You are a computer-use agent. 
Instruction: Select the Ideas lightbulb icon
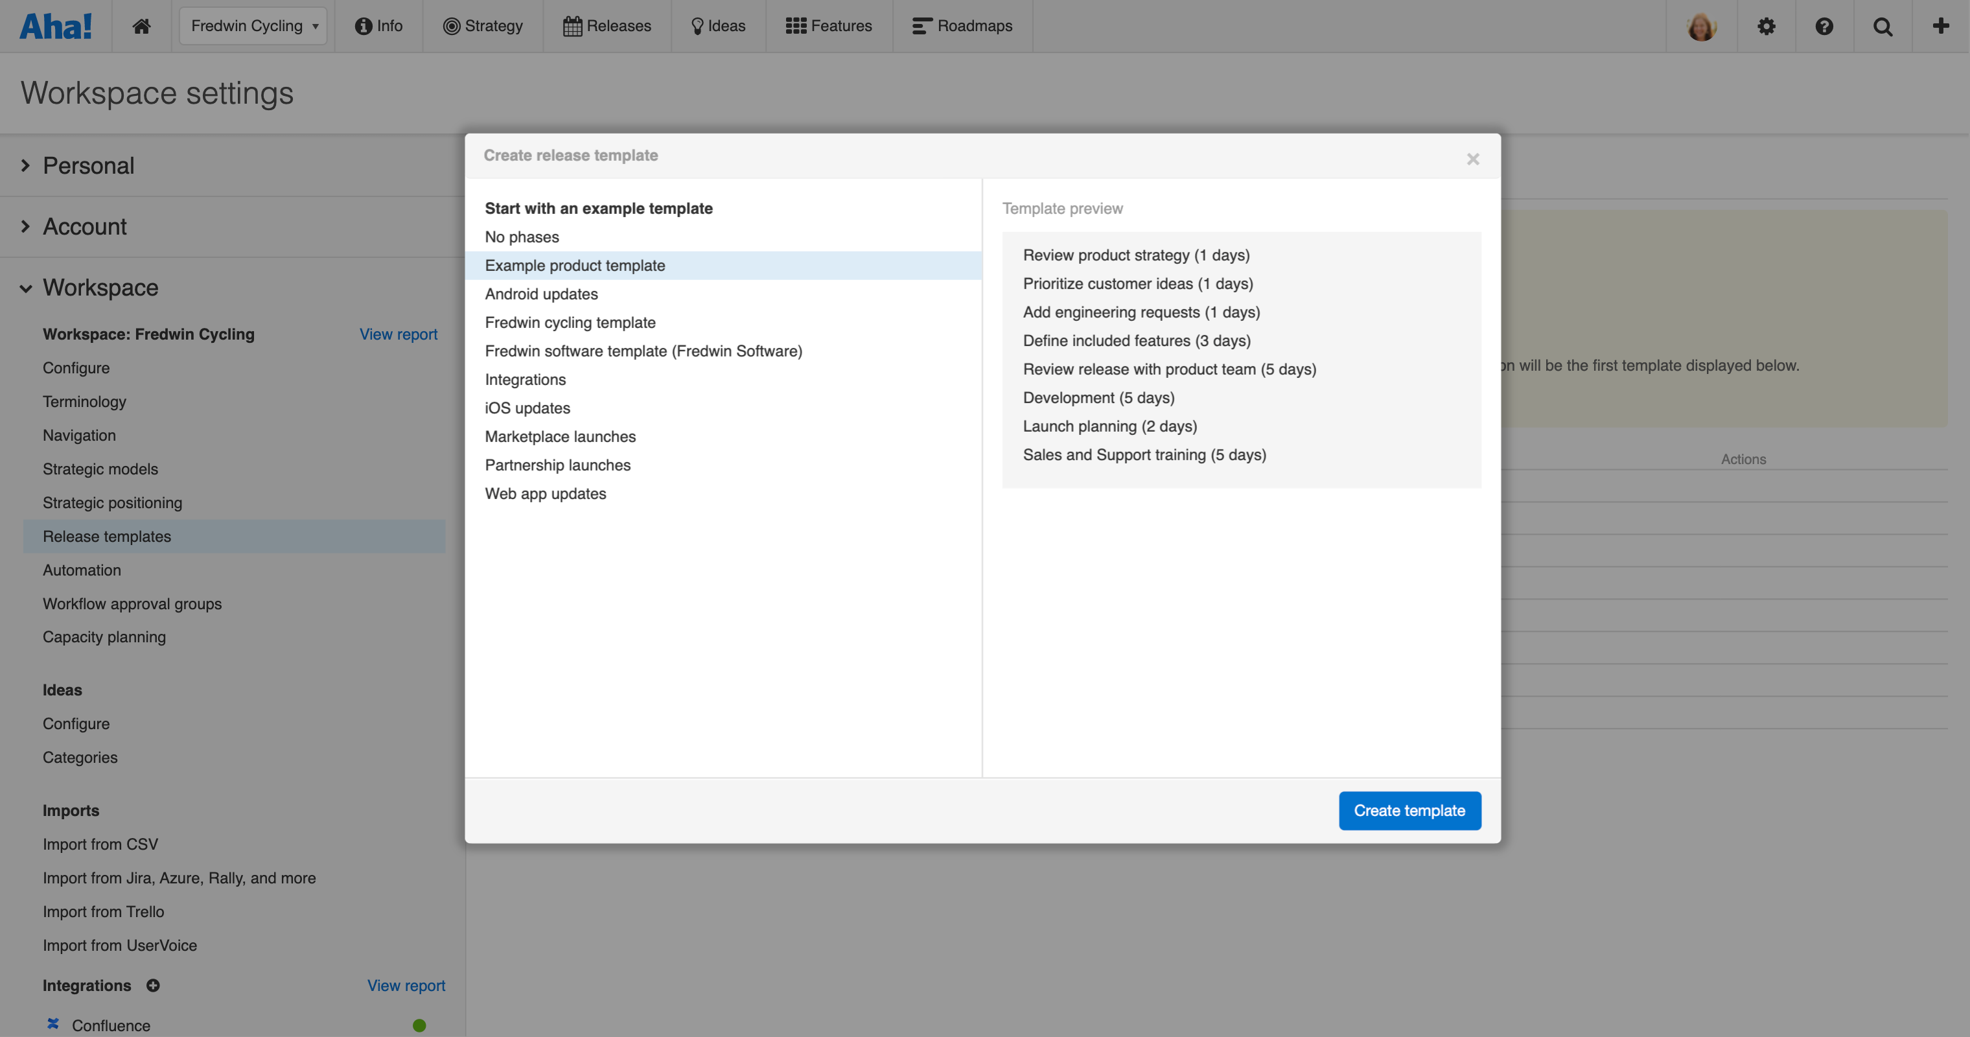tap(697, 25)
